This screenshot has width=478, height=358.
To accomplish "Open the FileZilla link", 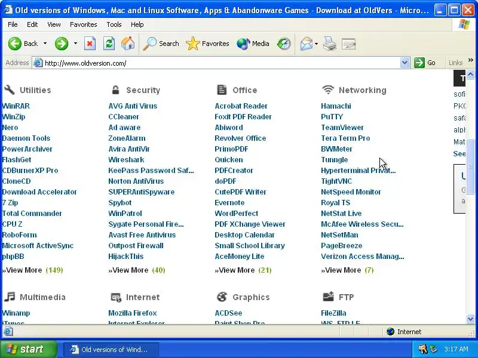I will pos(333,313).
